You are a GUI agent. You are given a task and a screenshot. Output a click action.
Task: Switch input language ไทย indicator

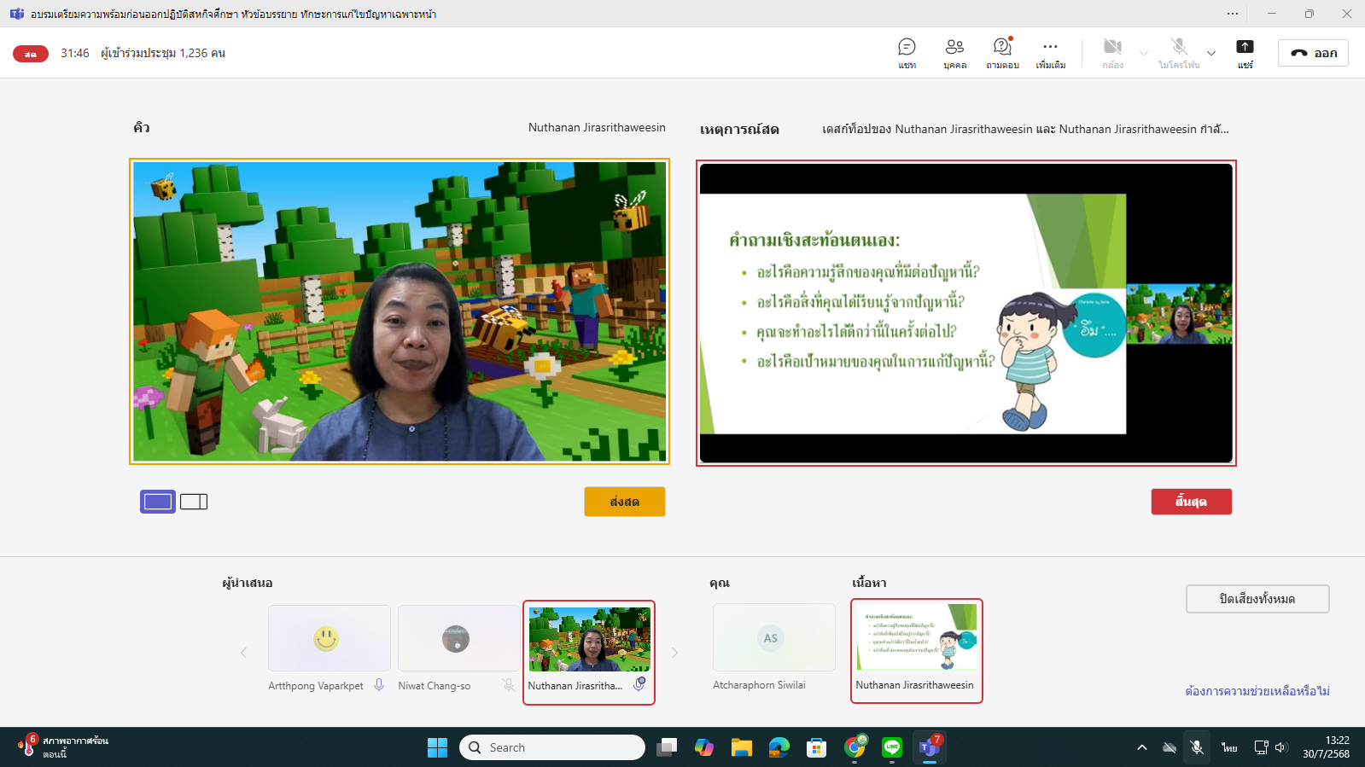tap(1229, 747)
